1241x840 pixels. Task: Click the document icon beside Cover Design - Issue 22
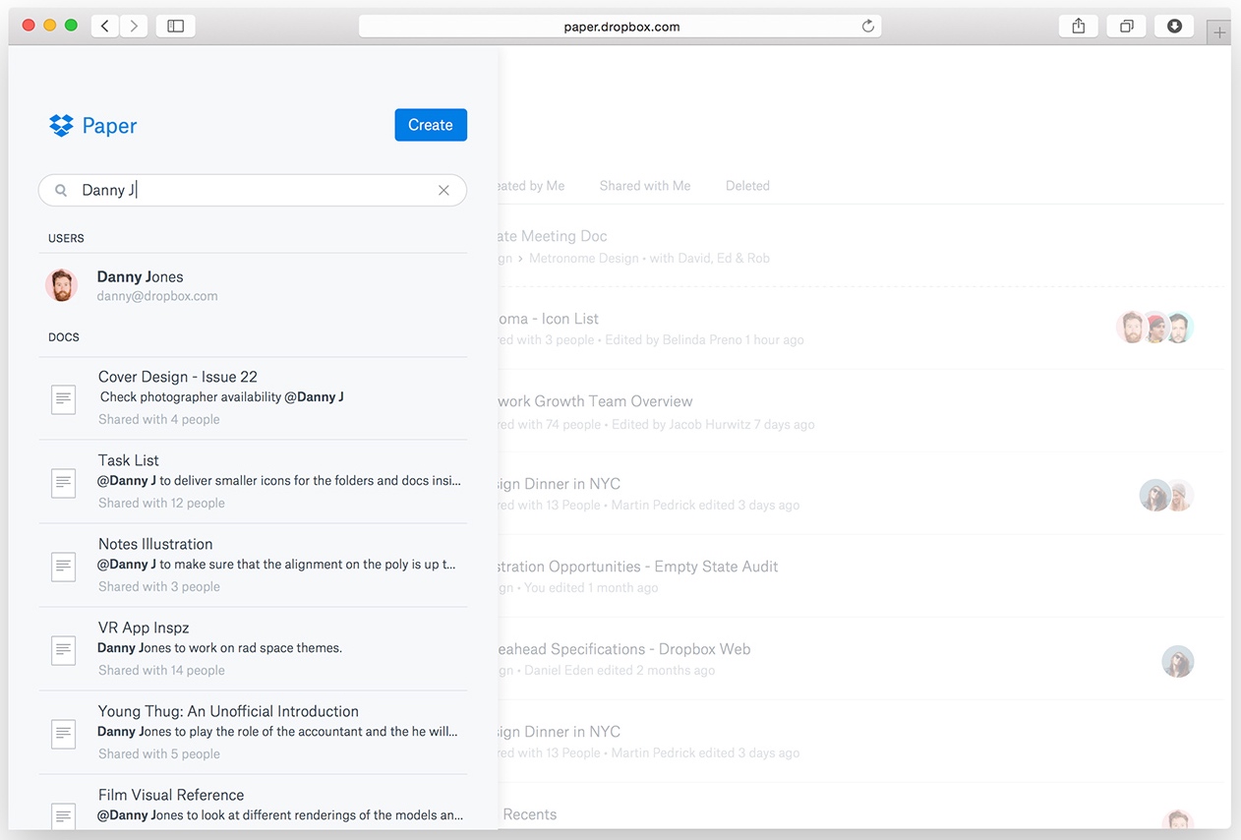click(63, 399)
